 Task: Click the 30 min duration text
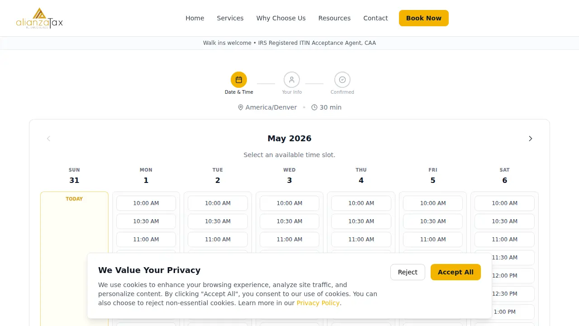[x=331, y=107]
